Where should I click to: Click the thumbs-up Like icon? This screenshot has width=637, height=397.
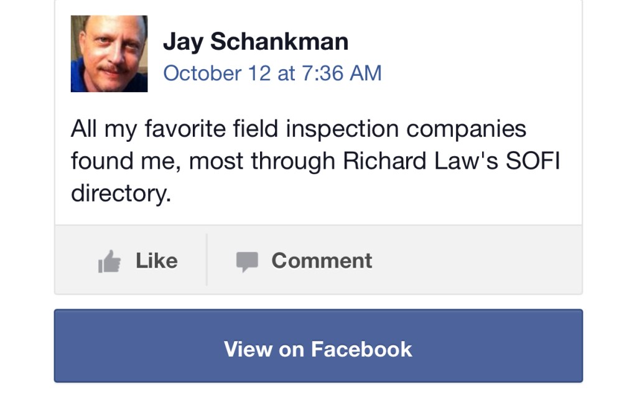(x=109, y=261)
